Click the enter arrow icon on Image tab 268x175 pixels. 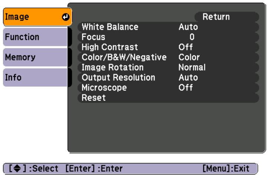pyautogui.click(x=66, y=17)
